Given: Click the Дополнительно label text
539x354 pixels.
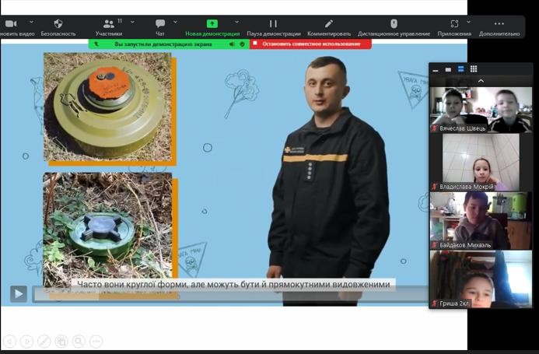Looking at the screenshot, I should click(499, 33).
